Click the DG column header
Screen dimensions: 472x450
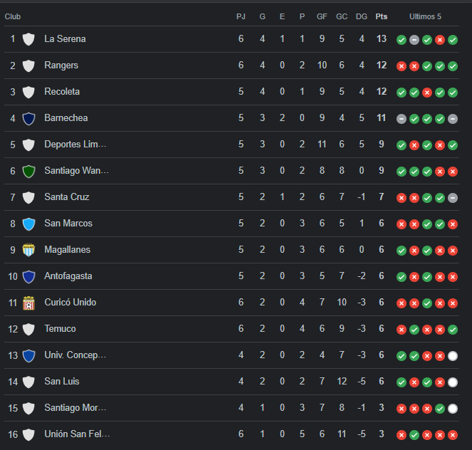pyautogui.click(x=362, y=16)
